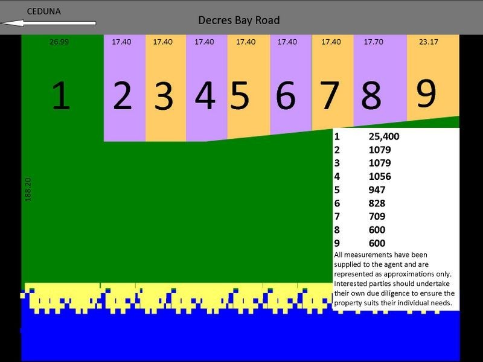Click the white arrow pointing to Ceduna
This screenshot has height=362, width=483.
[48, 23]
